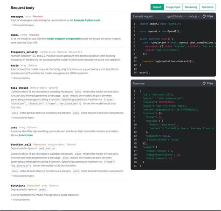Screen dimensions: 221x211
Task: Click the "Defaults to 0" label
Action: (x=76, y=52)
